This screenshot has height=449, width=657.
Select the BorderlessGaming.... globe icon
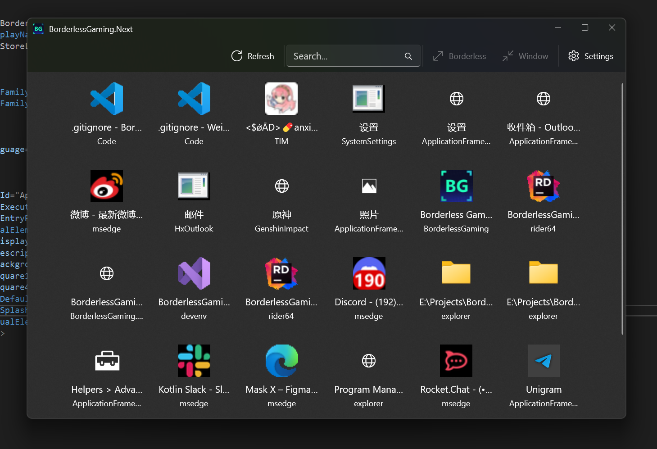107,273
